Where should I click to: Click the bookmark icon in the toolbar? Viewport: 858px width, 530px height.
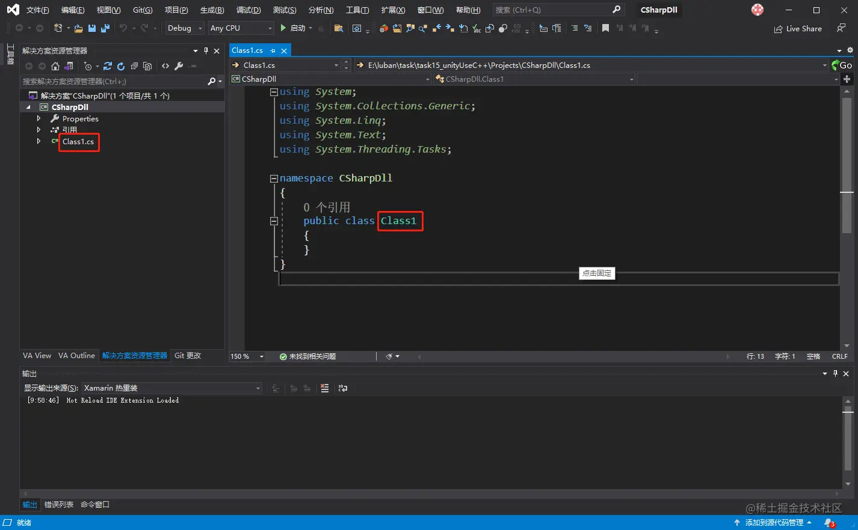click(605, 28)
